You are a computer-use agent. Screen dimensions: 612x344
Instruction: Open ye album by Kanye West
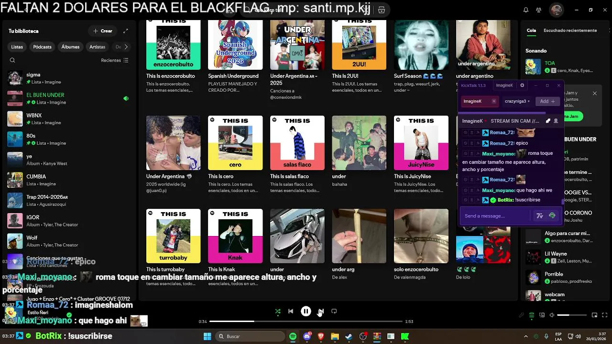point(68,160)
